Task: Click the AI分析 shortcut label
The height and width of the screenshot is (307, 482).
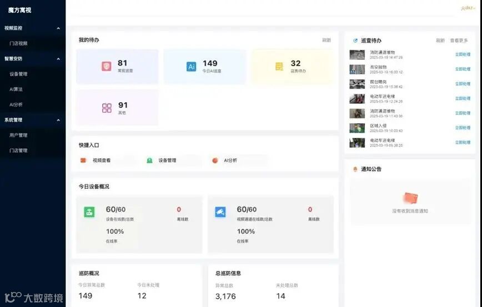Action: click(230, 160)
